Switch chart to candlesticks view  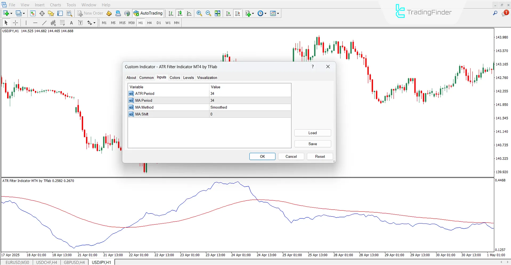pos(180,13)
